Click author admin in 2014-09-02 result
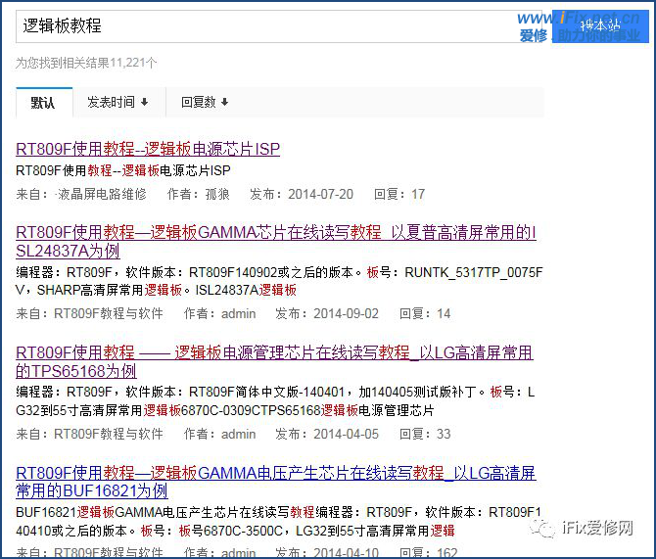 pos(239,313)
